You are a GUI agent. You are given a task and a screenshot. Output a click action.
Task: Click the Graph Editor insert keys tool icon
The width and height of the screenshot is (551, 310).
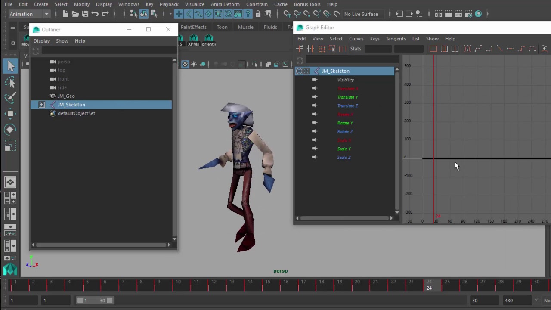[x=310, y=49]
